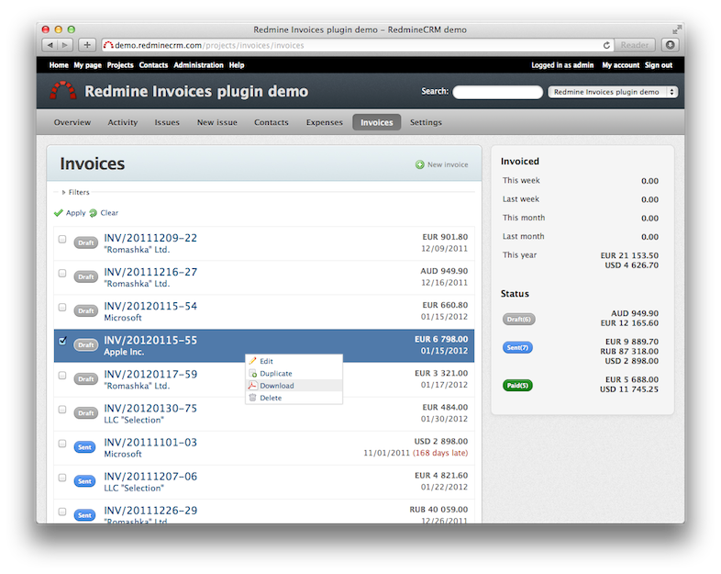Click the green circular-arrow Clear icon
The height and width of the screenshot is (574, 721).
(94, 213)
